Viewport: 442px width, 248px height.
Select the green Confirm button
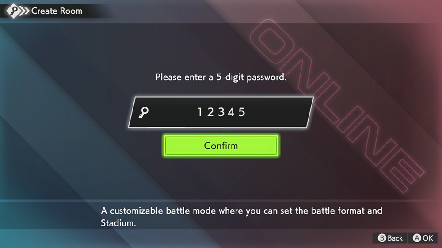click(x=221, y=145)
